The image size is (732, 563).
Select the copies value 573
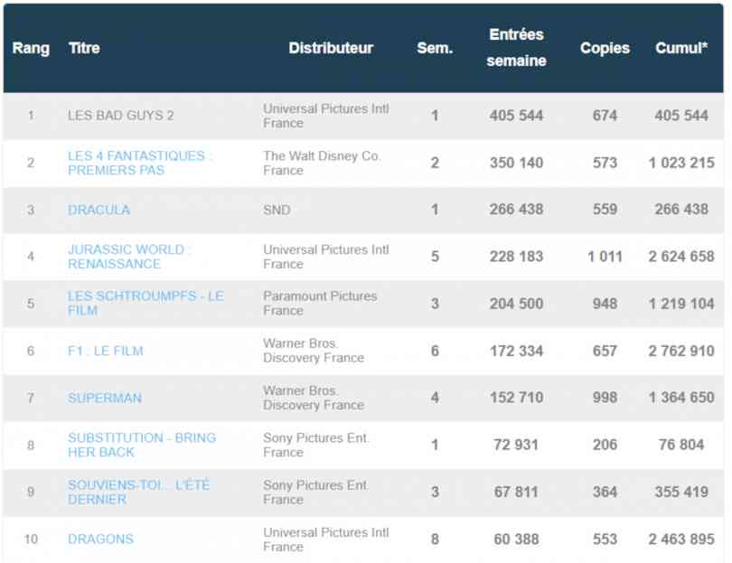click(605, 163)
